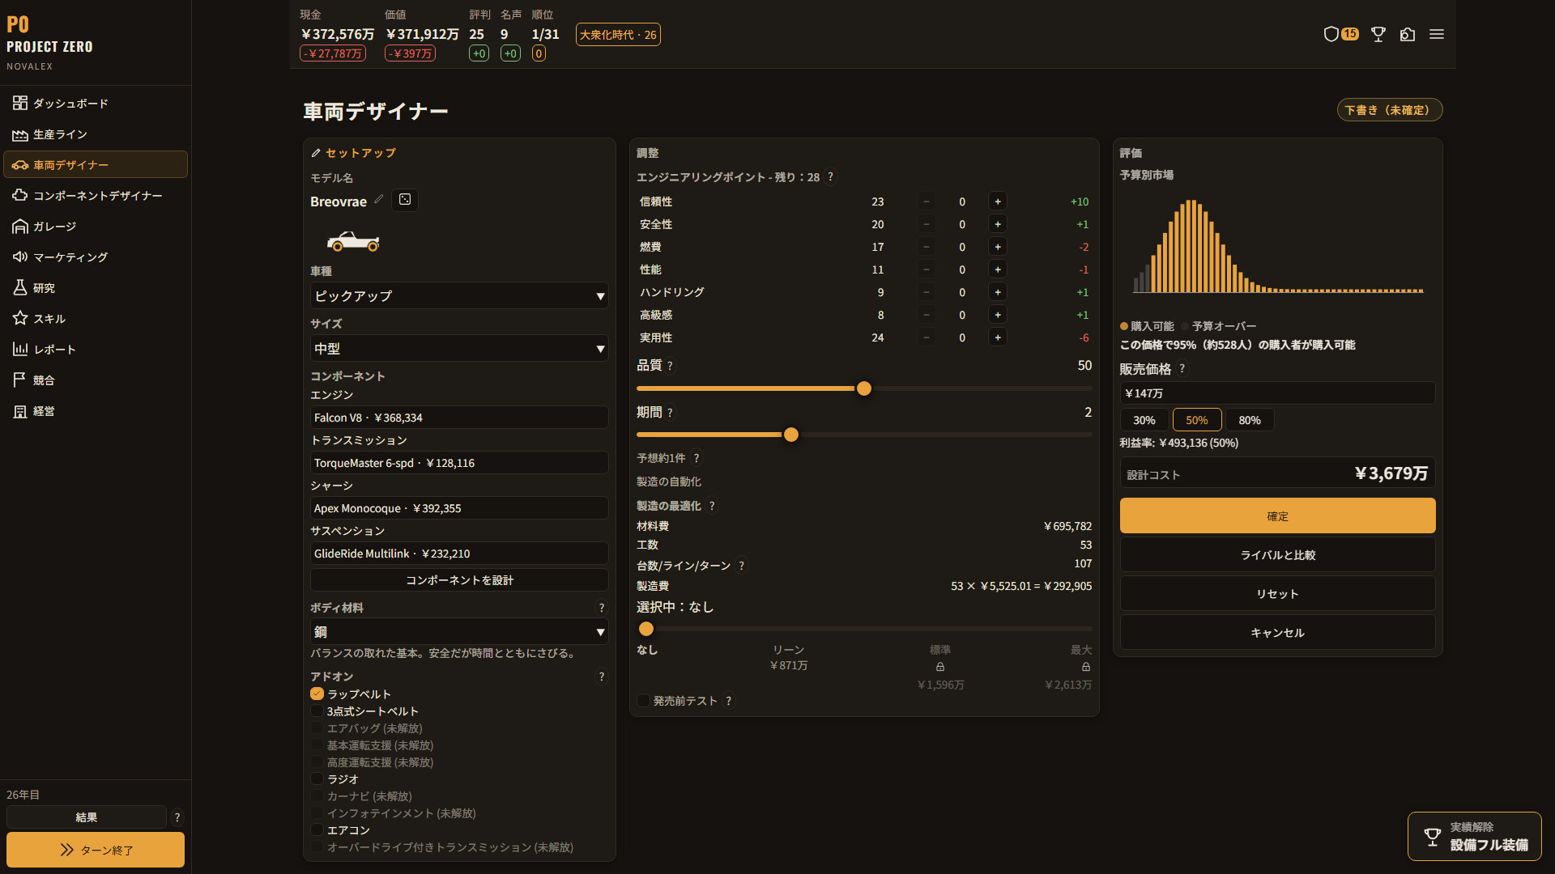
Task: Open transmission selector TorqueMaster 6-spd
Action: pyautogui.click(x=459, y=463)
